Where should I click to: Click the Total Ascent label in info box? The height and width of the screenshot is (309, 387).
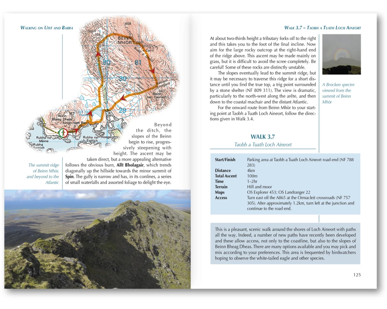(226, 176)
